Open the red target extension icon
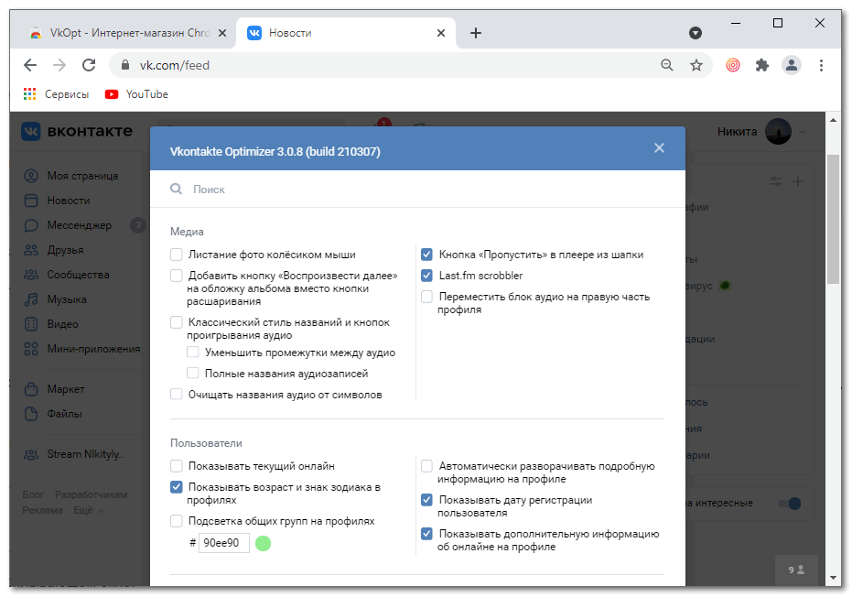The image size is (852, 597). 733,65
